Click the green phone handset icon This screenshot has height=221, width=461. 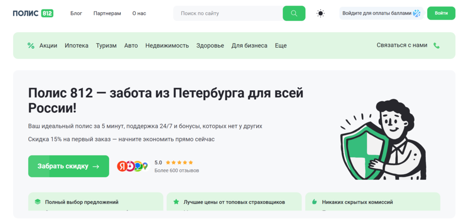point(437,45)
